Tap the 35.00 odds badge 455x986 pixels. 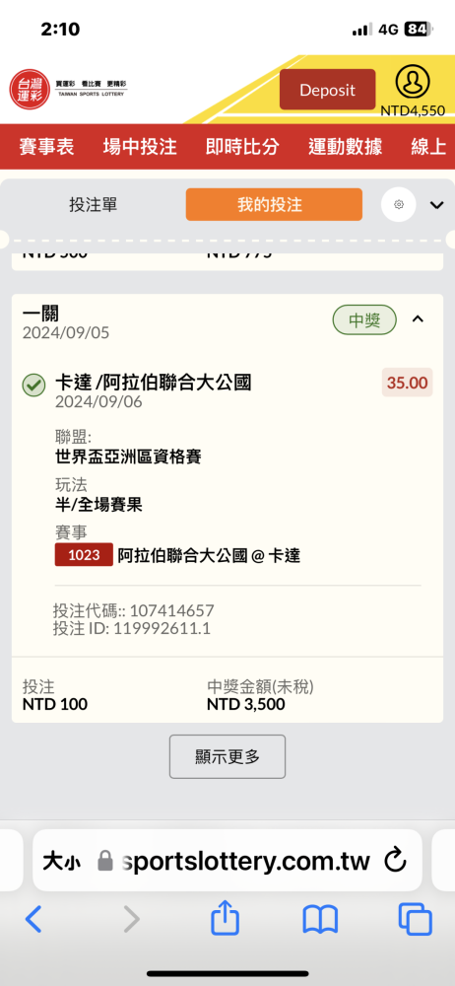tap(408, 383)
